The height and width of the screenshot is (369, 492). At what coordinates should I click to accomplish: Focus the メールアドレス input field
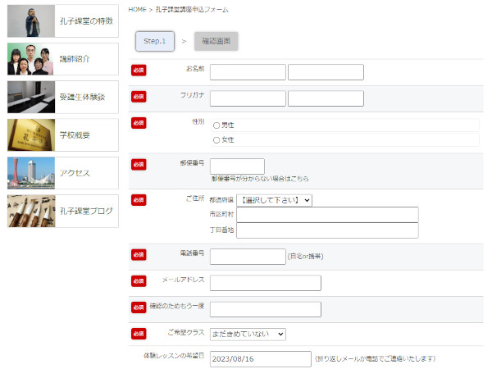265,283
